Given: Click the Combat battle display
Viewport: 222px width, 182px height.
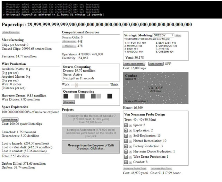Looking at the screenshot, I should (x=156, y=88).
